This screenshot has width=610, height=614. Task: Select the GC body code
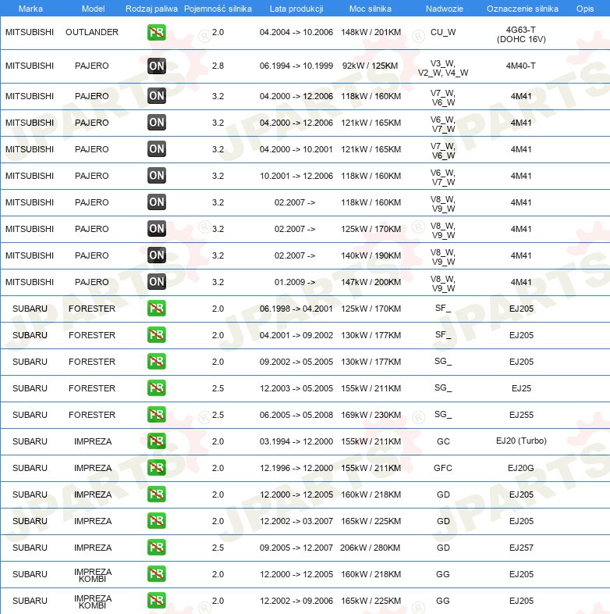(443, 441)
